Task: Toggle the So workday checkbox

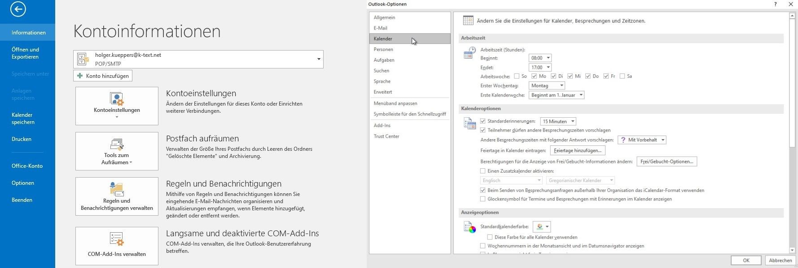Action: [517, 76]
